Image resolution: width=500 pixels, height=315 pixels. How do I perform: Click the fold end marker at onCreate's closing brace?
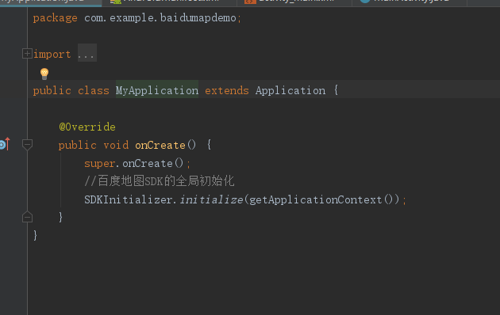[x=27, y=217]
